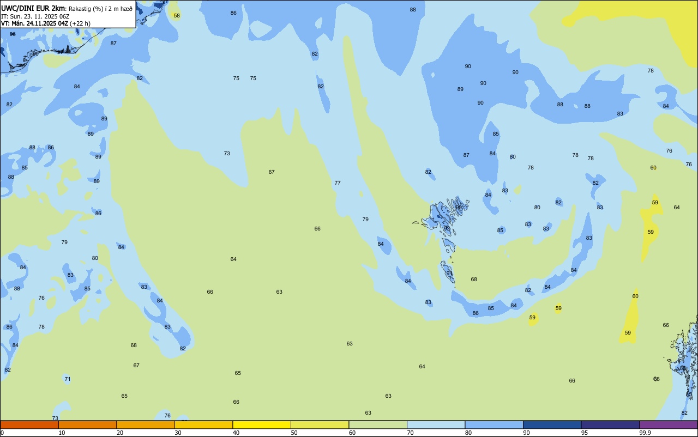Click the orange 10–20 legend color segment
Image resolution: width=698 pixels, height=437 pixels.
tap(87, 424)
